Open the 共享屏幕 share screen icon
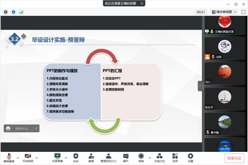Screen dimensions: 248x165 [57, 156]
